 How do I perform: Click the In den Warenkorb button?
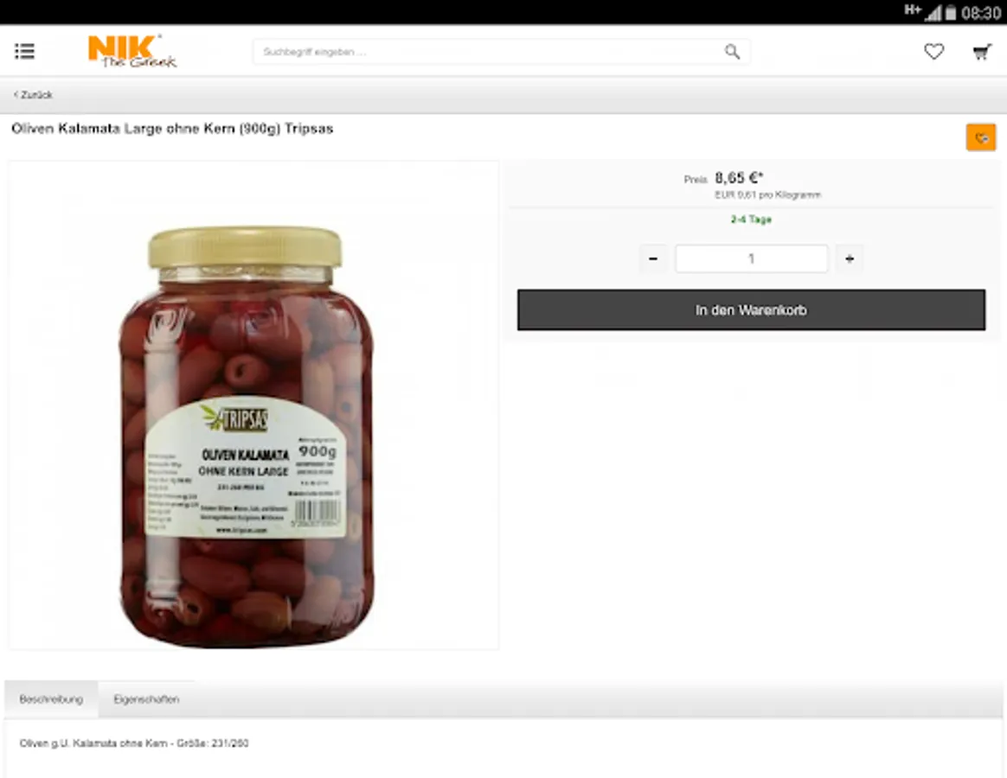[x=752, y=310]
